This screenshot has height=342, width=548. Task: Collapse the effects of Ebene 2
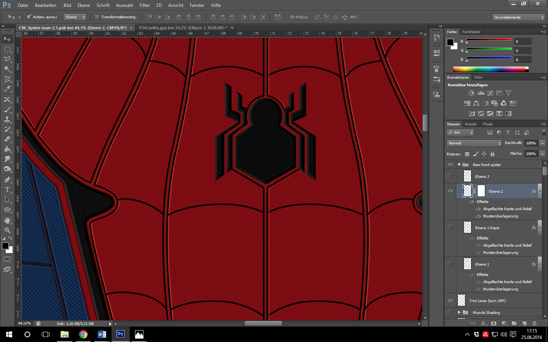tap(540, 191)
